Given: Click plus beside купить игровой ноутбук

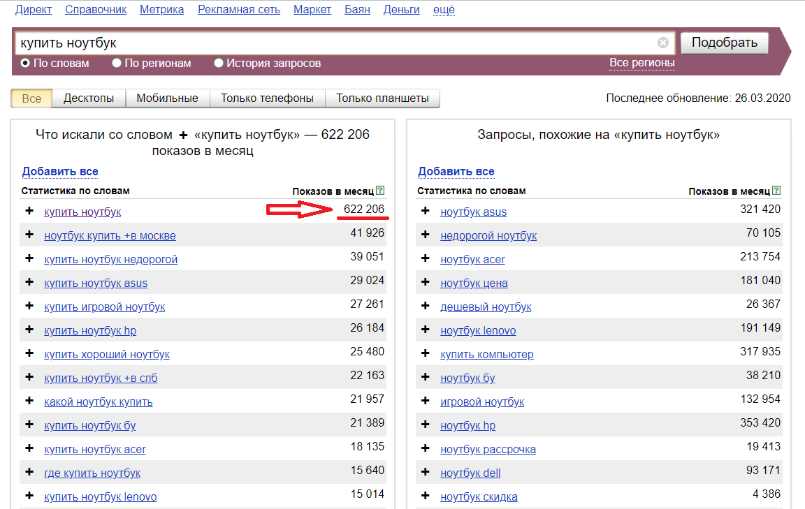Looking at the screenshot, I should [x=29, y=306].
